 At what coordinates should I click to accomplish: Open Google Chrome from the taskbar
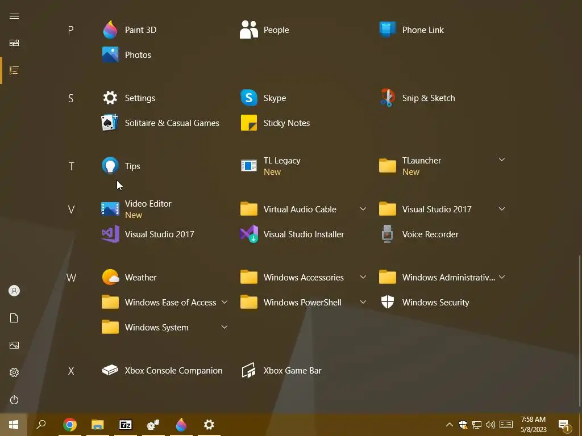(x=70, y=425)
